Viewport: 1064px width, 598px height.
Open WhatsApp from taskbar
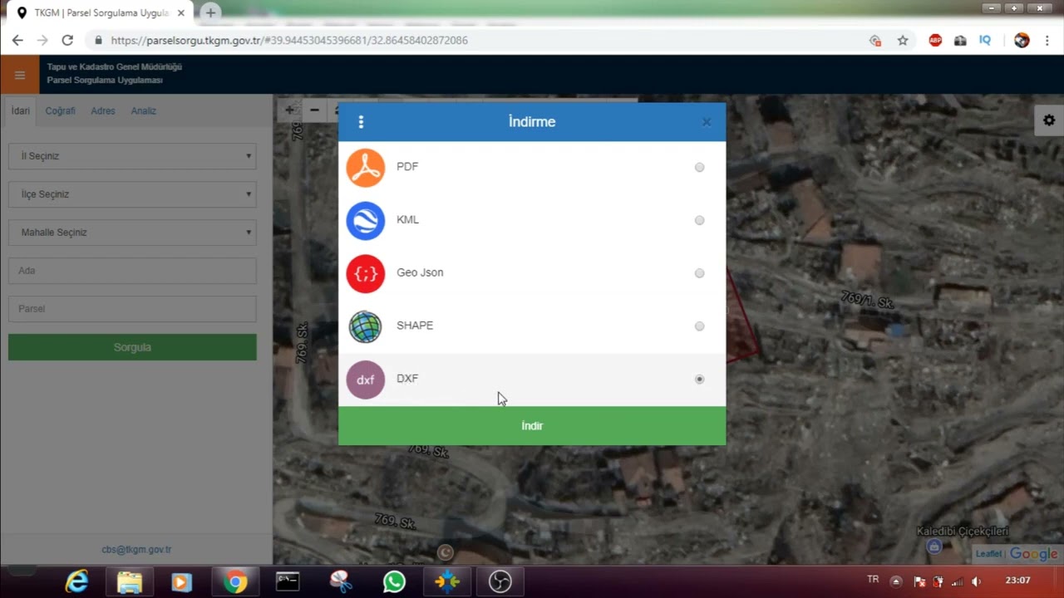[394, 582]
